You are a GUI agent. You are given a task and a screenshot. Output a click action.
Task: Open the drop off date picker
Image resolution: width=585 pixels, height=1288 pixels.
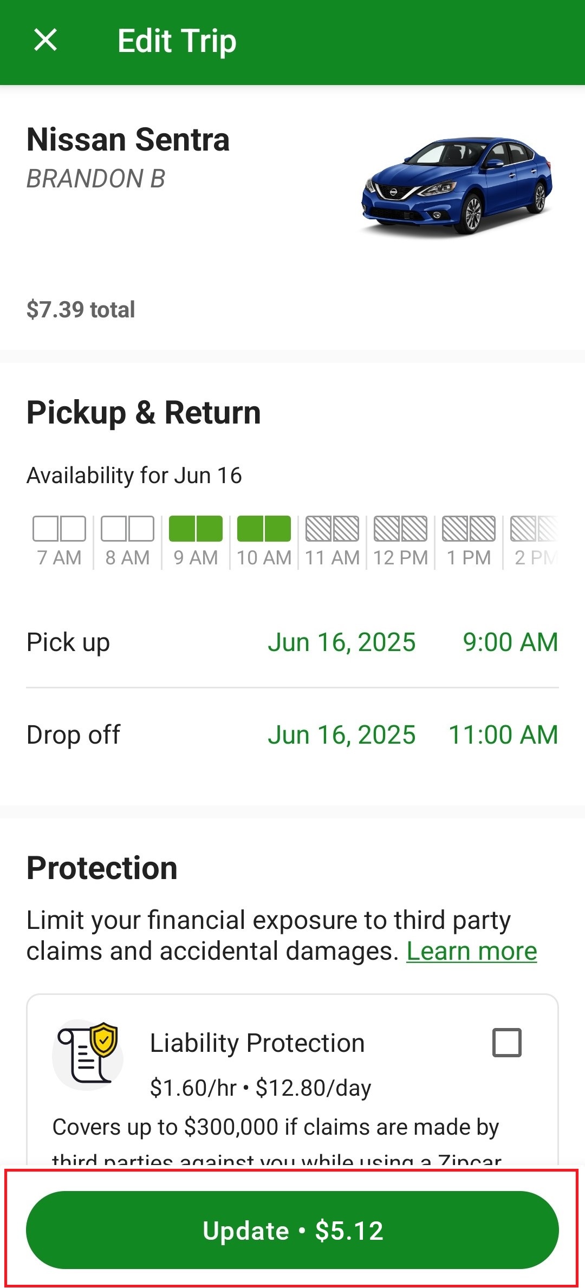coord(341,735)
